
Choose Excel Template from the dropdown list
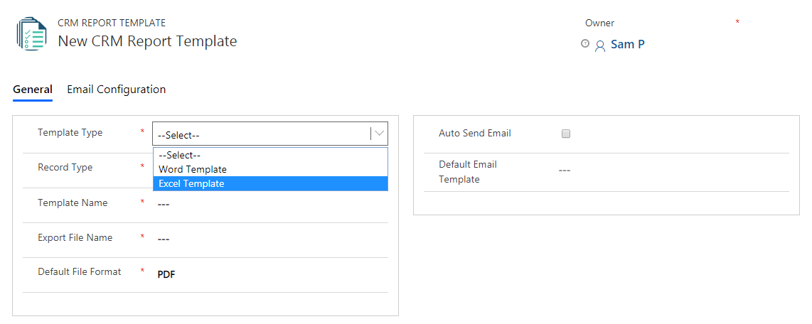point(270,183)
